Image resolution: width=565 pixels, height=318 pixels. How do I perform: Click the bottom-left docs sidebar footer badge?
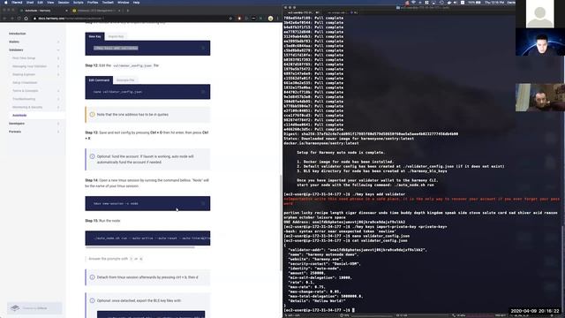[34, 308]
